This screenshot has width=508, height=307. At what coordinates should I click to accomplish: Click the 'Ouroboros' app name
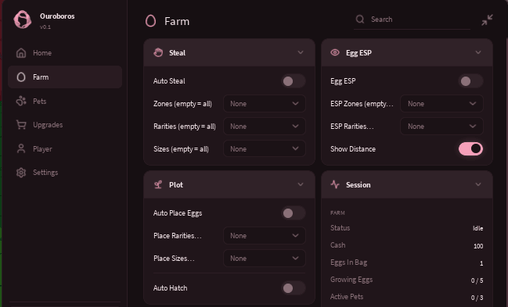point(57,16)
